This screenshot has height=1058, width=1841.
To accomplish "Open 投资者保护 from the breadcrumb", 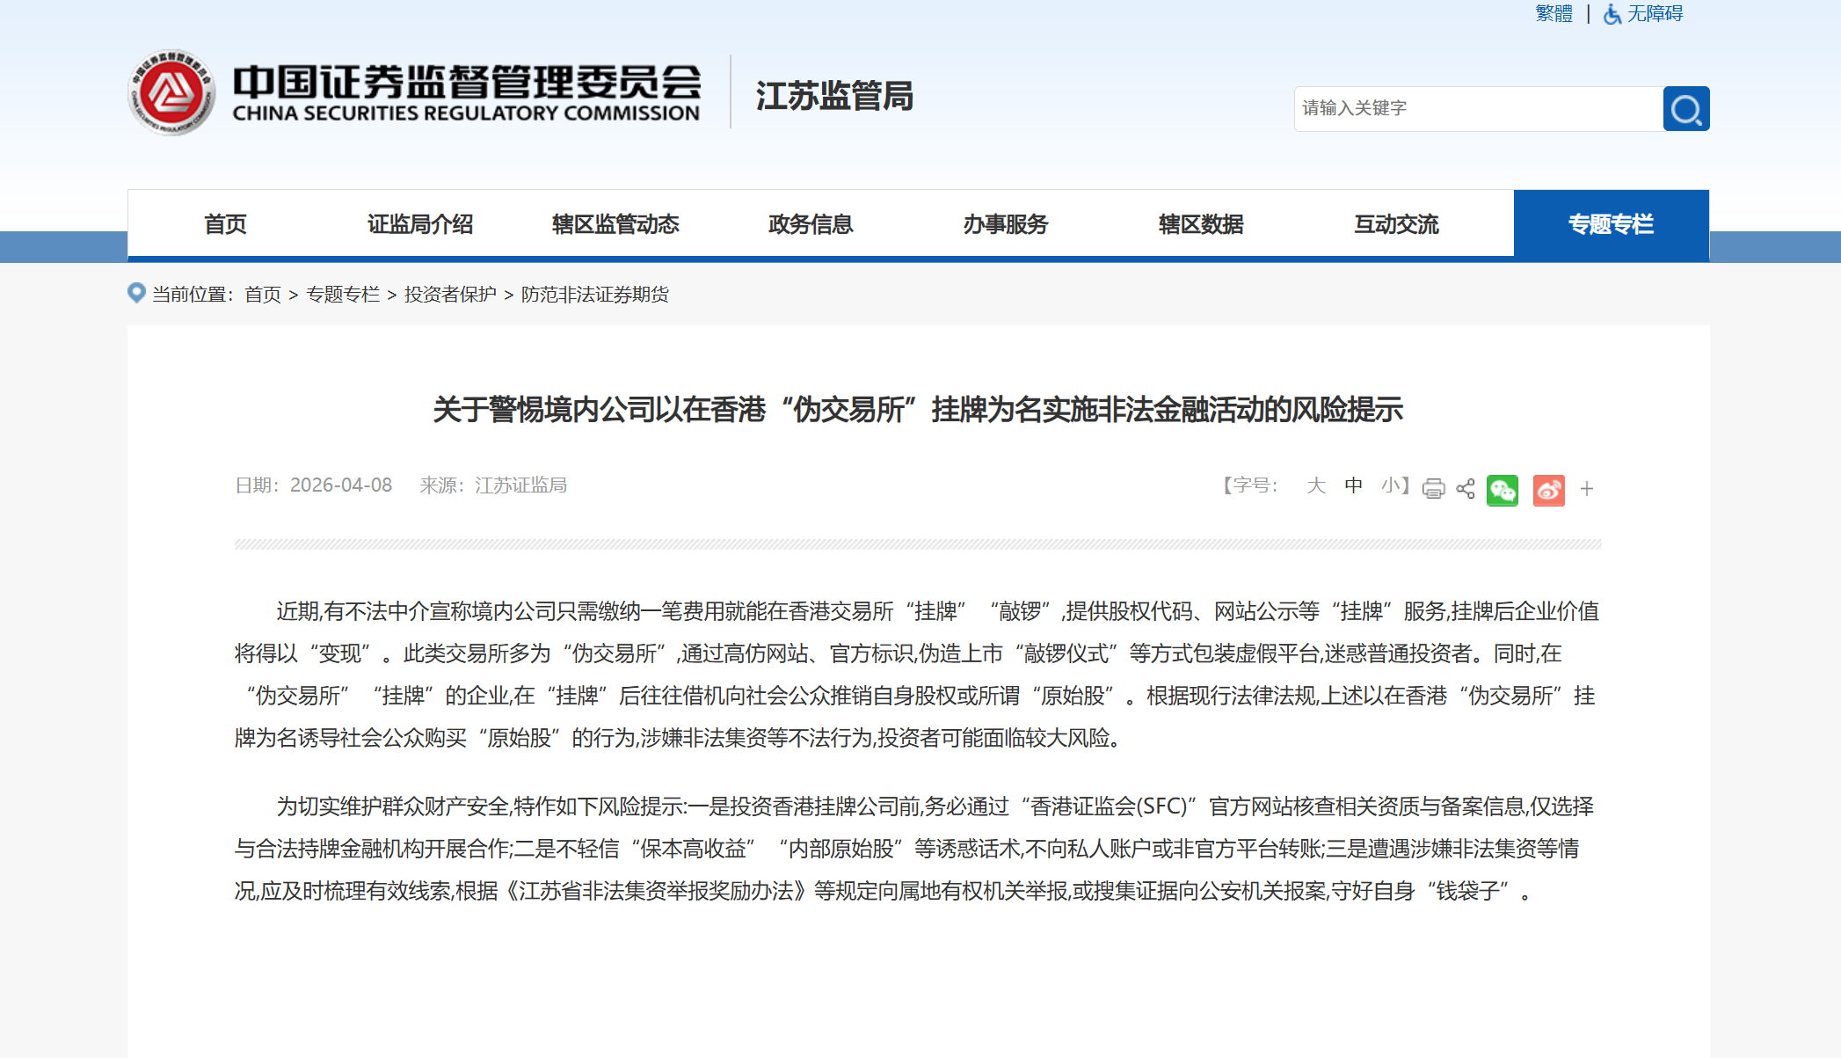I will (449, 294).
